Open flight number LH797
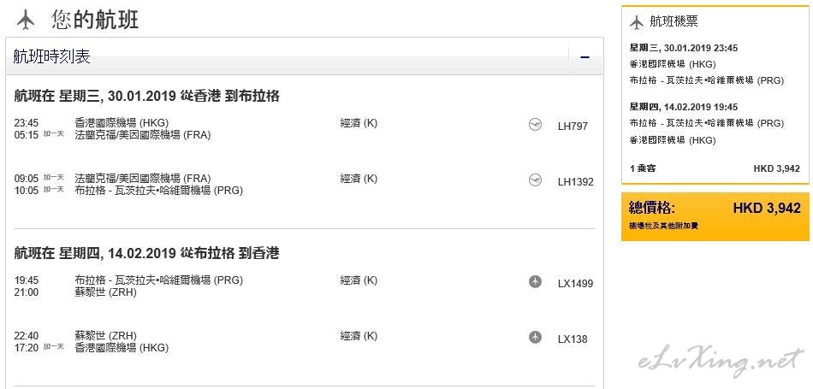The image size is (813, 389). pyautogui.click(x=573, y=126)
